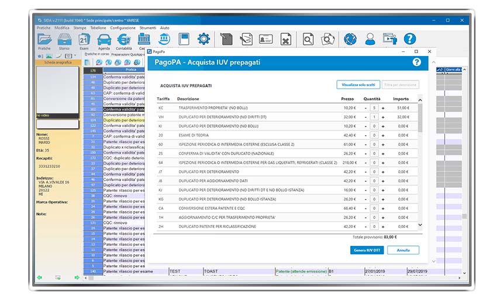Click the blue globe toolbar icon

coord(350,39)
